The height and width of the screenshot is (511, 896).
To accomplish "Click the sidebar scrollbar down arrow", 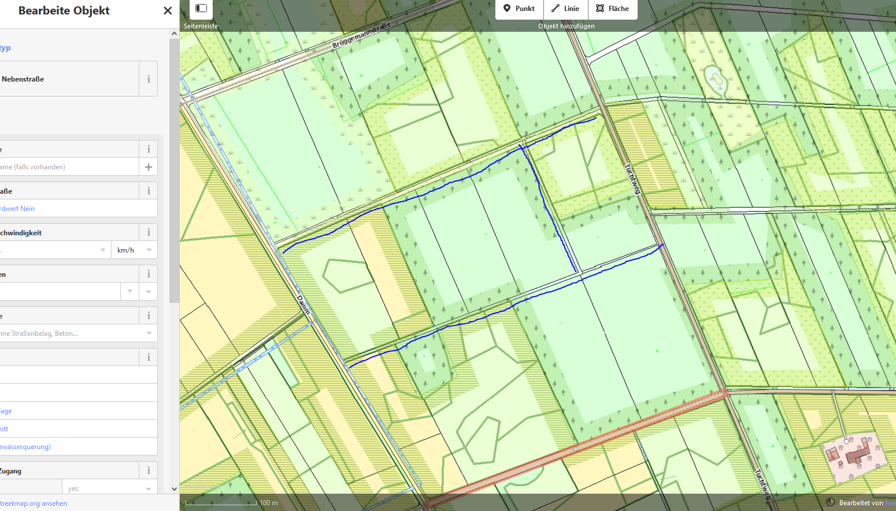I will point(174,488).
